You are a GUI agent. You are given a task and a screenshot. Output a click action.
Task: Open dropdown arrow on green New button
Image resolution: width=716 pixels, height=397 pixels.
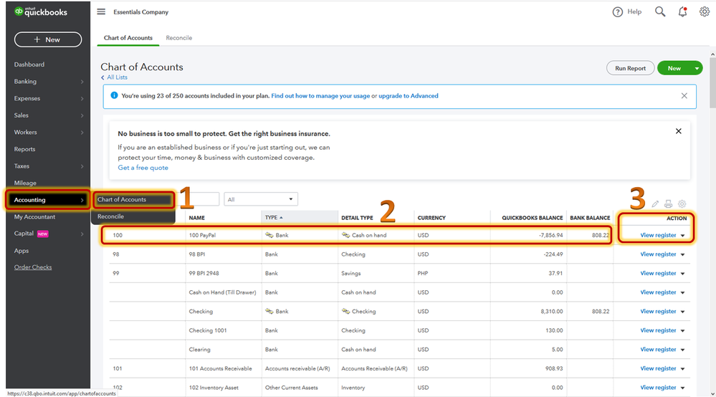[697, 69]
